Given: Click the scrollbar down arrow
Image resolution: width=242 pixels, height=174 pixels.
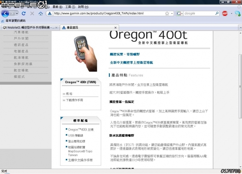Looking at the screenshot, I should coord(240,167).
